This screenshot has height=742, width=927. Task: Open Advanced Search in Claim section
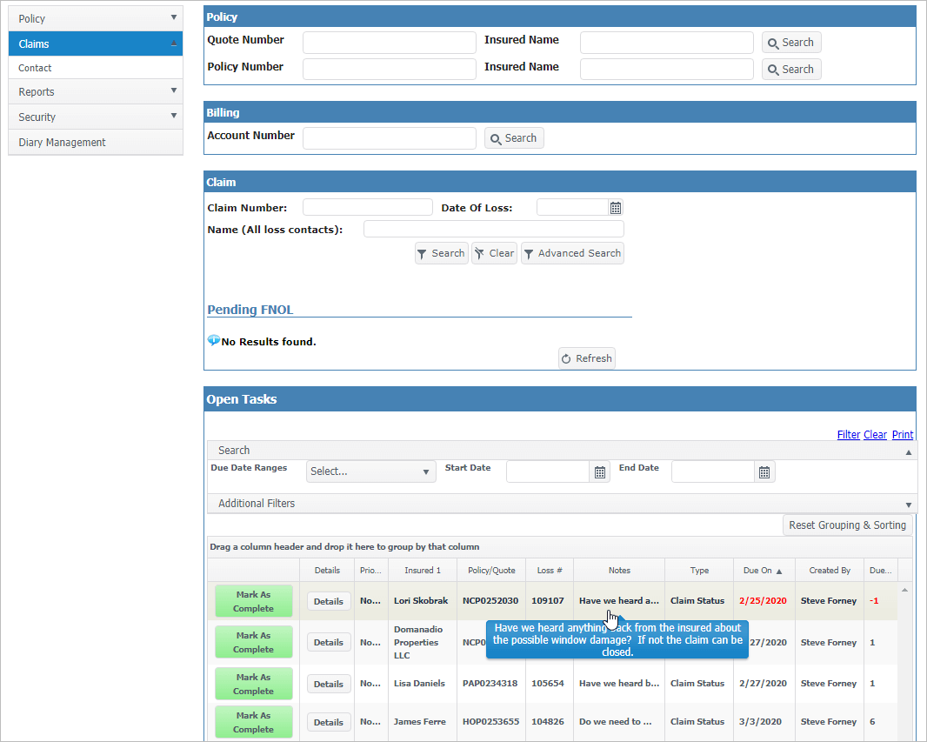click(572, 253)
